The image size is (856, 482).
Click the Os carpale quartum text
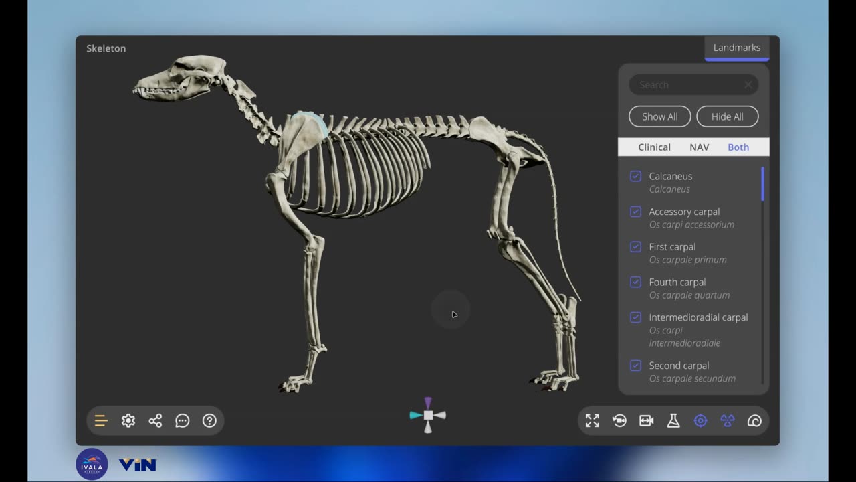click(689, 295)
